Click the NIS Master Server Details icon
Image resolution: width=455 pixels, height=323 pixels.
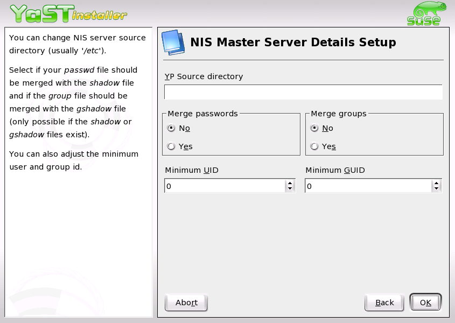pos(173,41)
